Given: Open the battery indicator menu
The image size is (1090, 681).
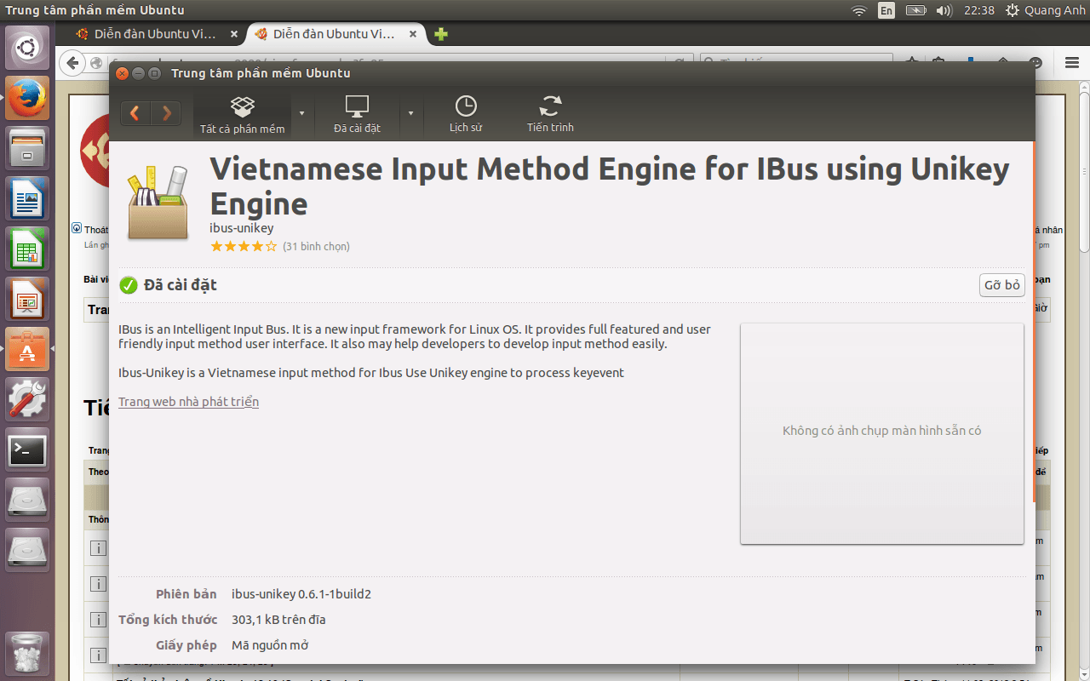Looking at the screenshot, I should coord(915,10).
